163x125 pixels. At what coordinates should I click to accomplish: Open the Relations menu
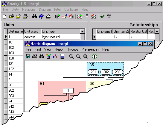pos(29,10)
